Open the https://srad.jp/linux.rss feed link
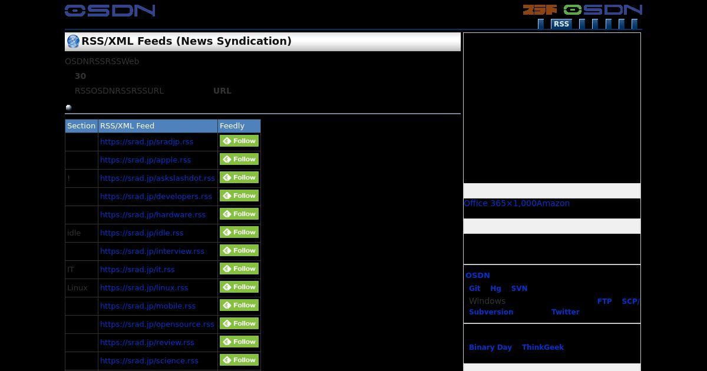Screen dimensions: 707x371 coord(144,287)
